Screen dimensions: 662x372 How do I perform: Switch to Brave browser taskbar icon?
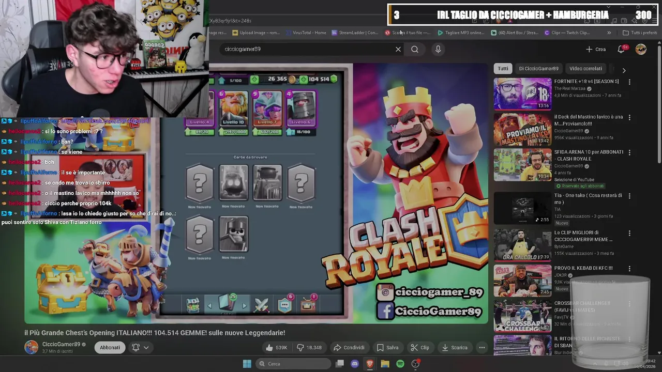(370, 364)
